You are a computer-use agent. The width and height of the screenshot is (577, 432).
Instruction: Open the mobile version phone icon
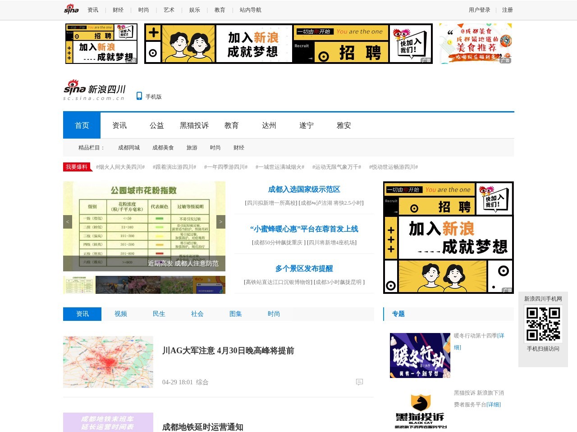pyautogui.click(x=139, y=96)
